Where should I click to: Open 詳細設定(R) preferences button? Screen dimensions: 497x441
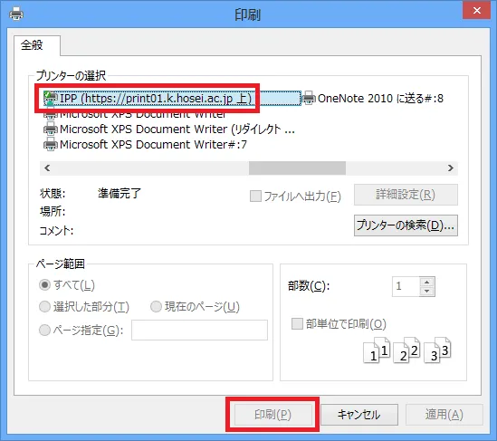click(406, 195)
